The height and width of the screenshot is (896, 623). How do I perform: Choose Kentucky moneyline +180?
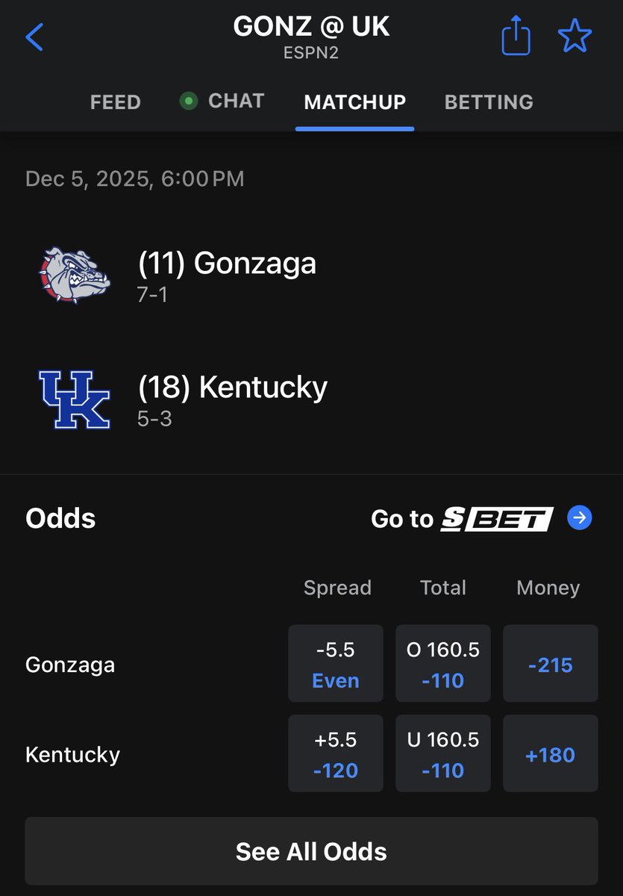coord(551,753)
